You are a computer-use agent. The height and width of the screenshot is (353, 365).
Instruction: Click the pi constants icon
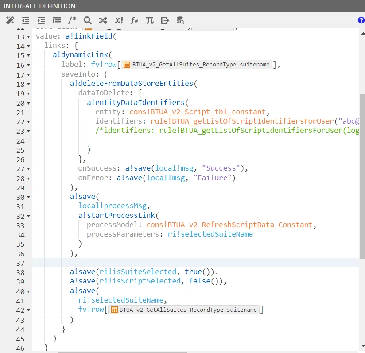pos(150,20)
